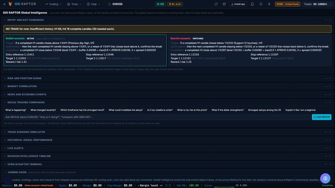Click the GIO RAPTOR bird logo
Image resolution: width=335 pixels, height=188 pixels.
10,4
